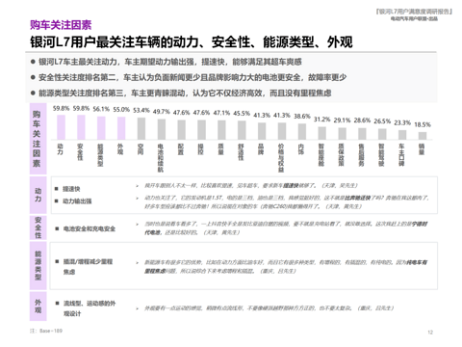Click the 电池和续航 axis label
The width and height of the screenshot is (462, 347).
[161, 158]
